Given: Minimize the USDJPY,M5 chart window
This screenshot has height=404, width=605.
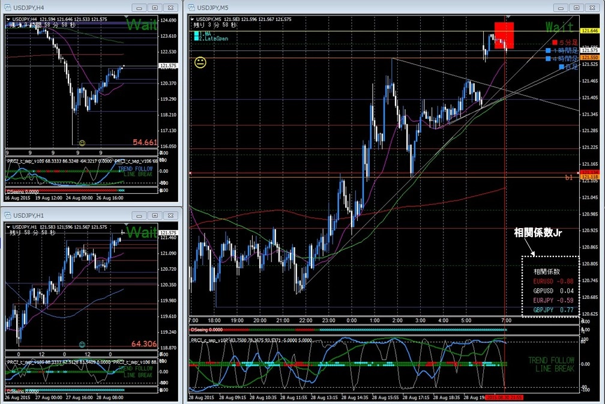Looking at the screenshot, I should click(x=561, y=8).
